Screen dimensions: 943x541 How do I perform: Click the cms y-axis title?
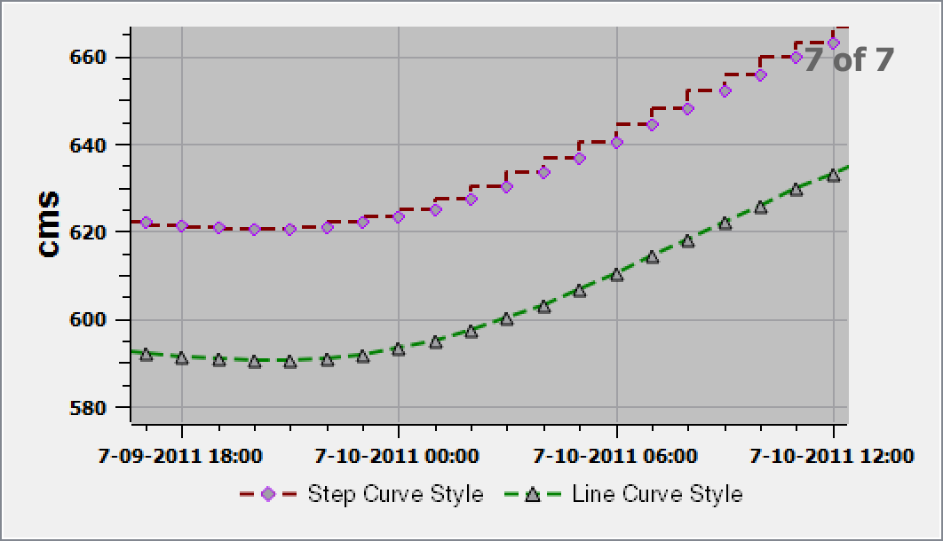[x=49, y=224]
